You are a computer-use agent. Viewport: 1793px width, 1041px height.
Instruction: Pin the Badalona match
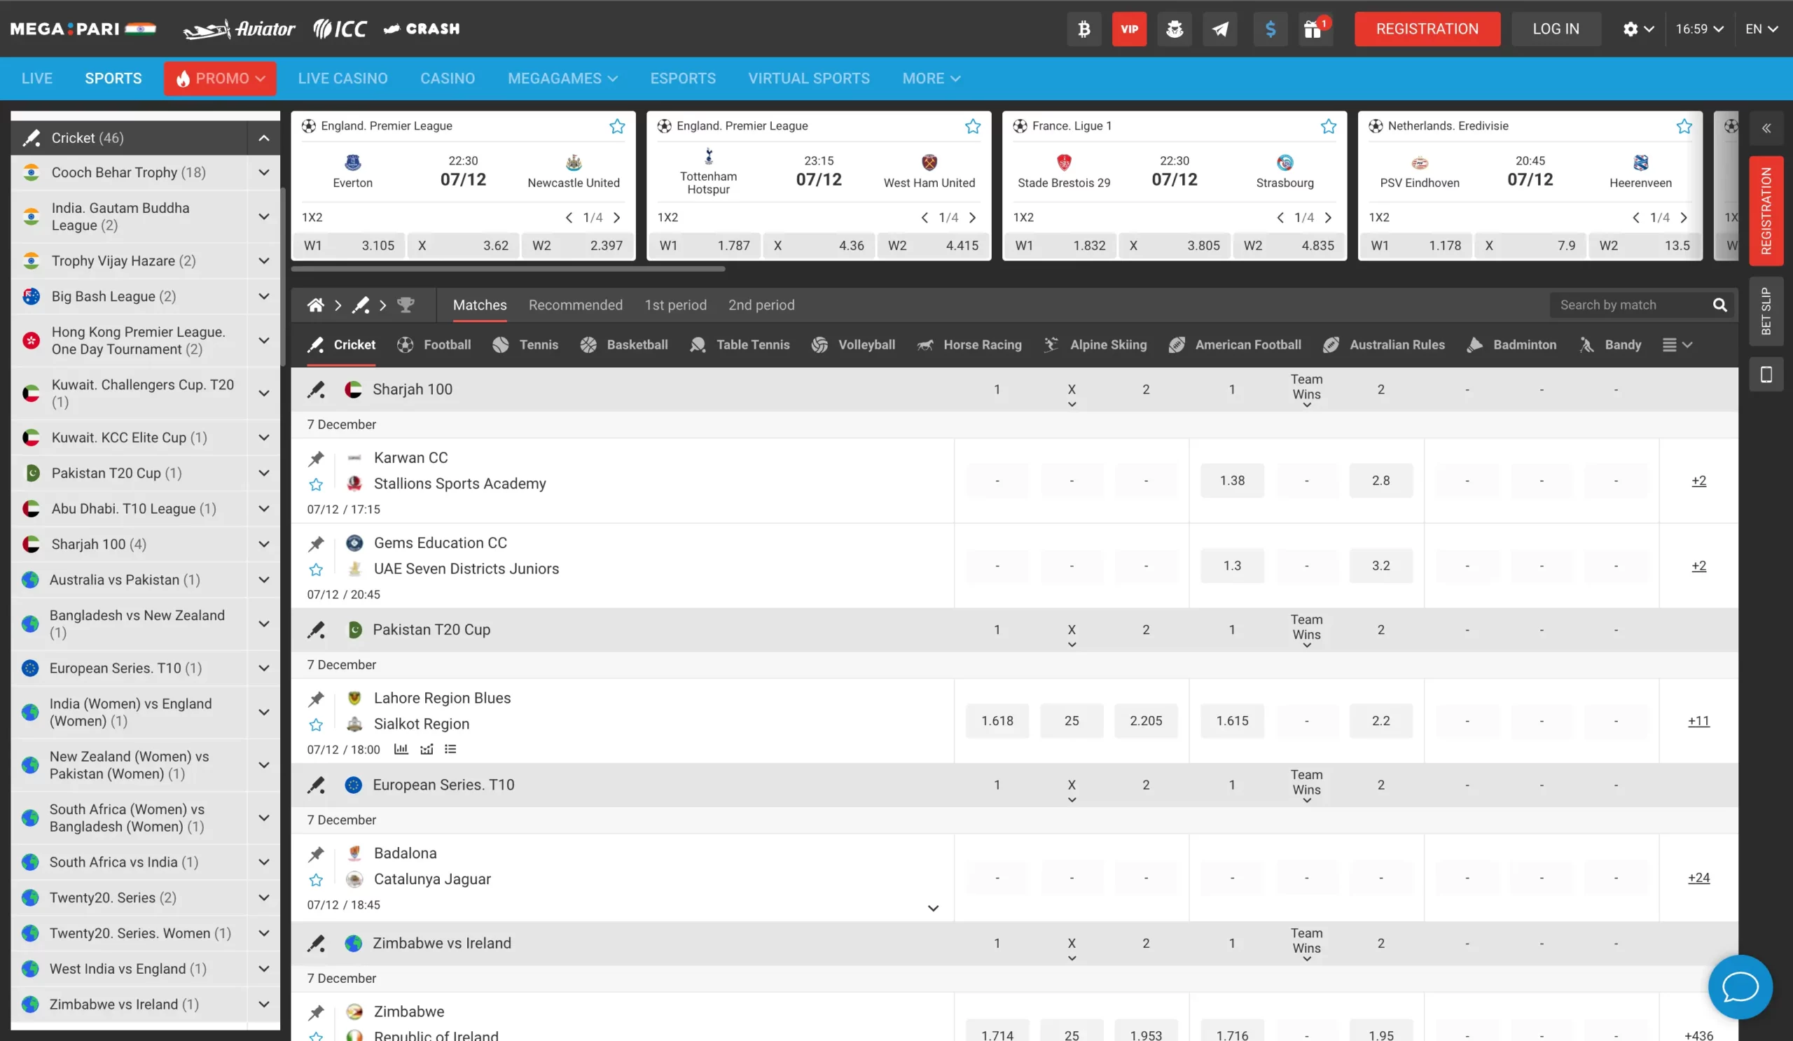[x=316, y=854]
